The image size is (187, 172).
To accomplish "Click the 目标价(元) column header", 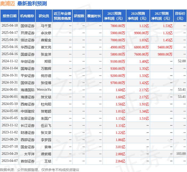I will (x=180, y=16).
